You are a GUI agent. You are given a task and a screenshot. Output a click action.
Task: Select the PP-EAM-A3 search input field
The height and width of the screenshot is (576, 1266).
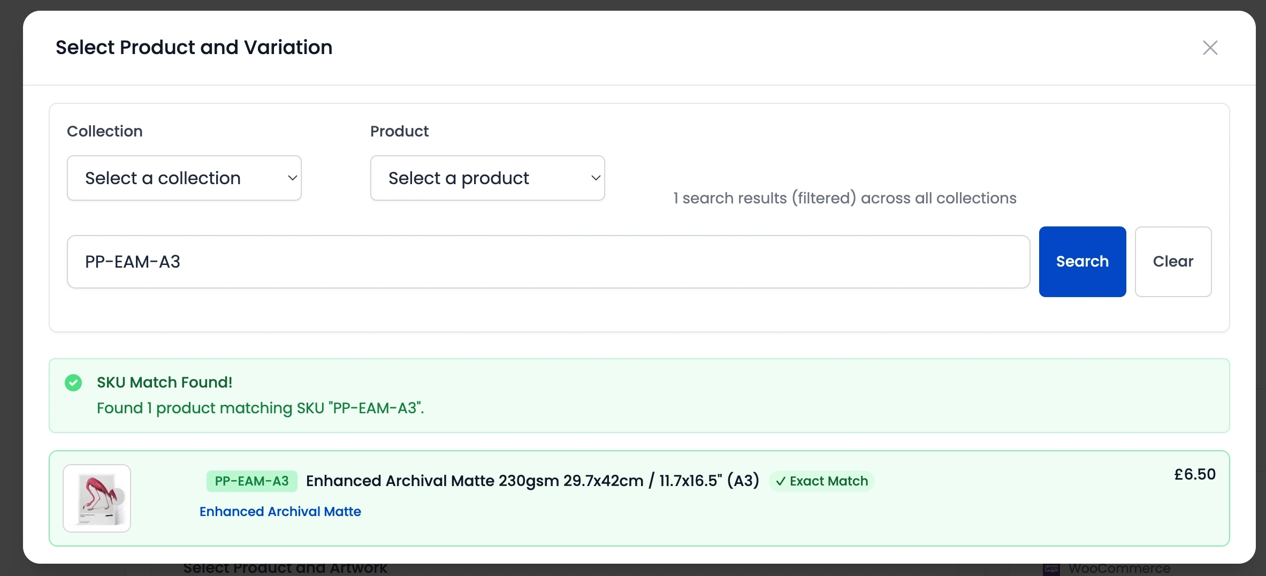tap(548, 262)
